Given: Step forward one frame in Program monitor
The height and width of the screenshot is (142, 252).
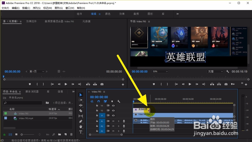Looking at the screenshot, I should [x=197, y=84].
